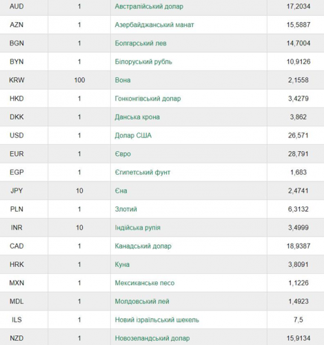Viewport: 324px width, 345px height.
Task: Click the Куна currency link
Action: [x=122, y=264]
